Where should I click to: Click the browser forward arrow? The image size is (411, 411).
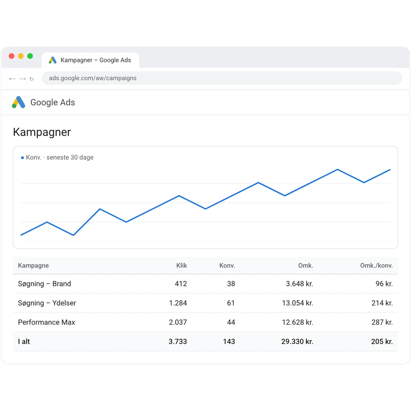click(23, 79)
